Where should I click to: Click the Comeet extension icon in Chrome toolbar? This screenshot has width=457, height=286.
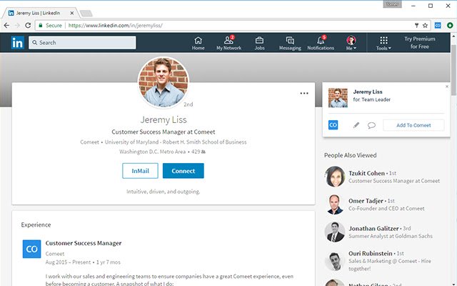[437, 25]
